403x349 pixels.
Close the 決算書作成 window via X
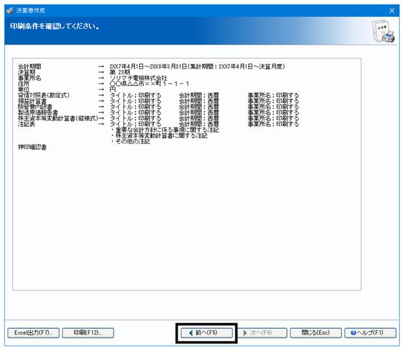392,11
